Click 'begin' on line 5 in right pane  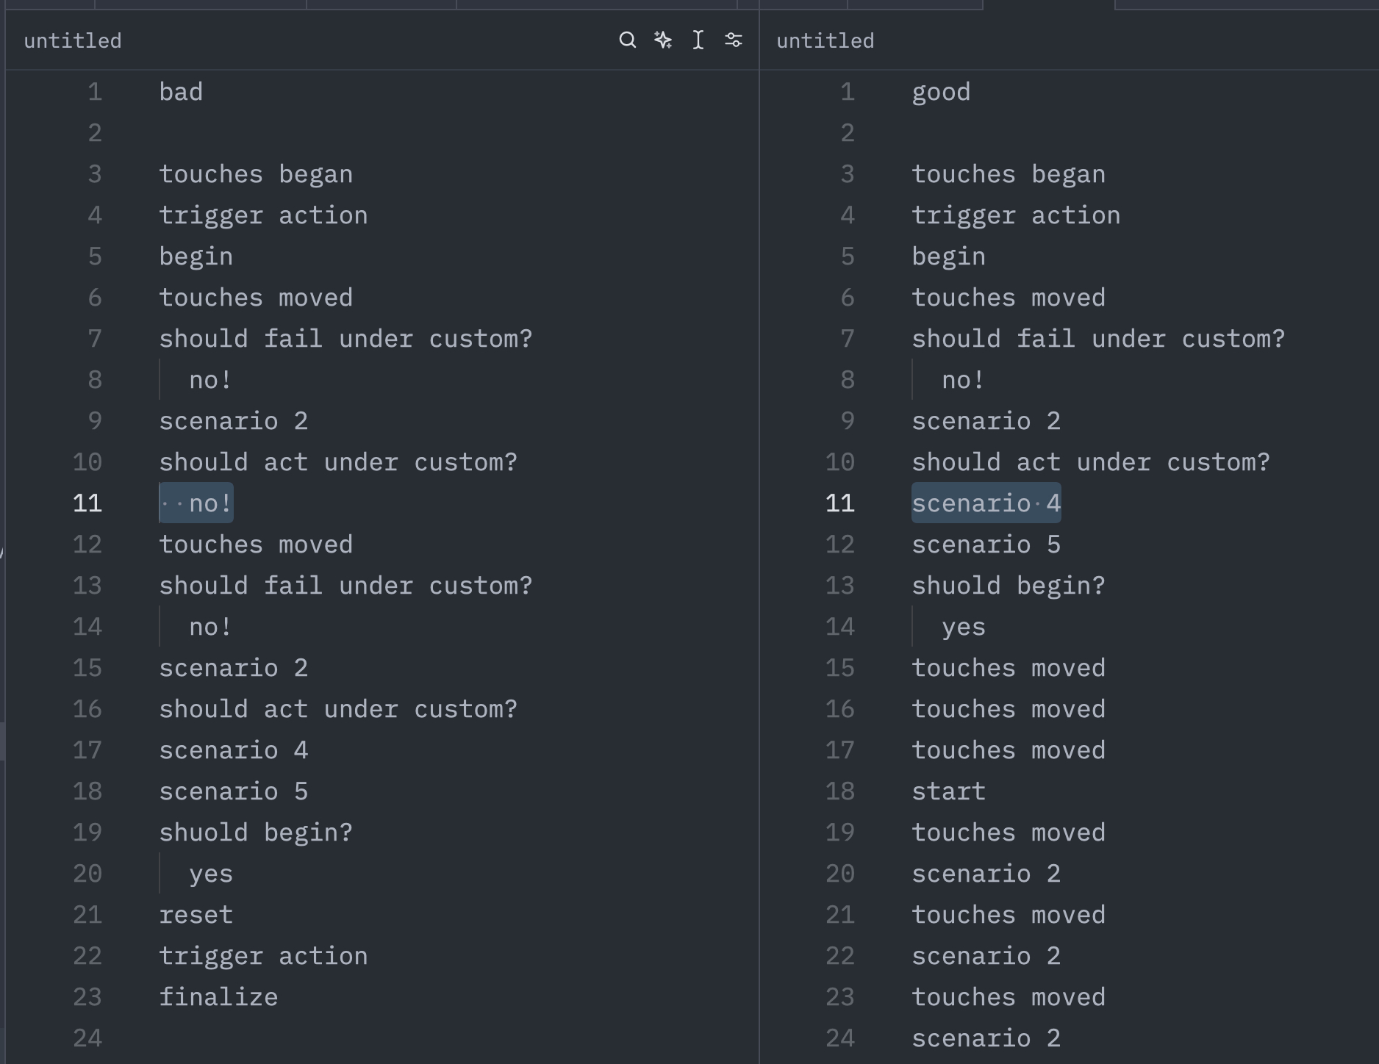948,256
